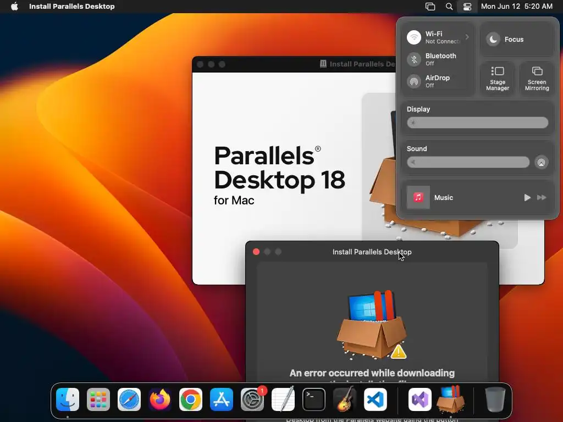
Task: Click the Music app artwork icon
Action: click(418, 197)
